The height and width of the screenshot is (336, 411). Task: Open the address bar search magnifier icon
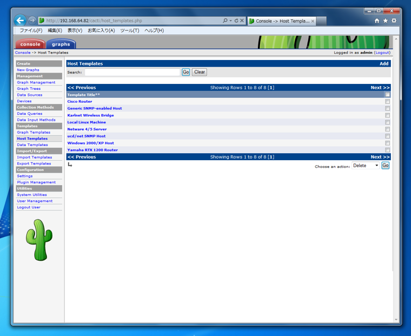point(225,21)
